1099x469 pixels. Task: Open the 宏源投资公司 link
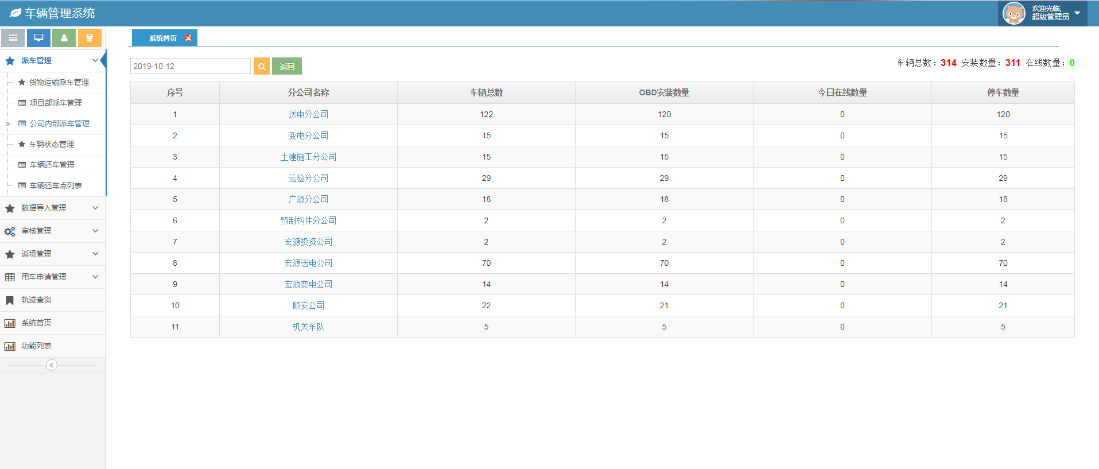[x=308, y=242]
